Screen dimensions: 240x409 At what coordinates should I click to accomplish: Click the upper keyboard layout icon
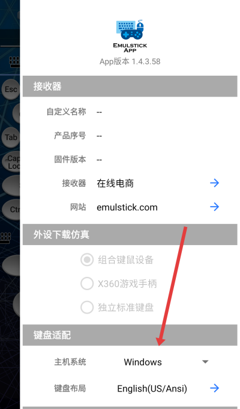(x=14, y=62)
